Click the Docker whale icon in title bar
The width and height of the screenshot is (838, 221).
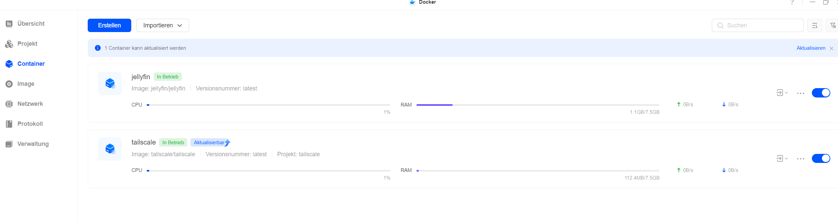(x=412, y=2)
